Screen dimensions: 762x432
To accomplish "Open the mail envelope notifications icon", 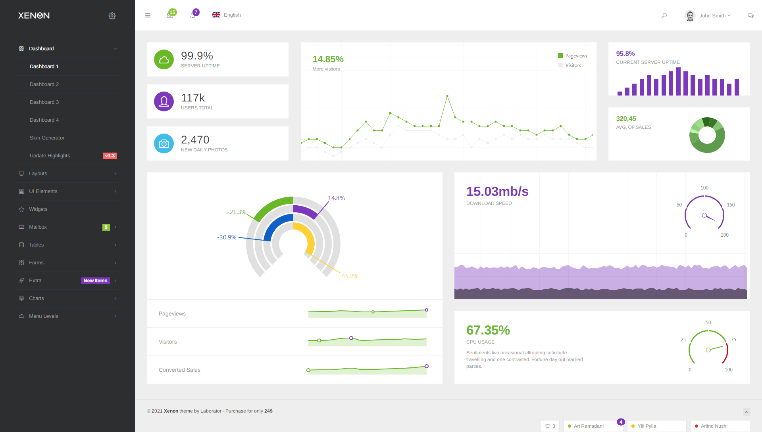I will pos(170,15).
